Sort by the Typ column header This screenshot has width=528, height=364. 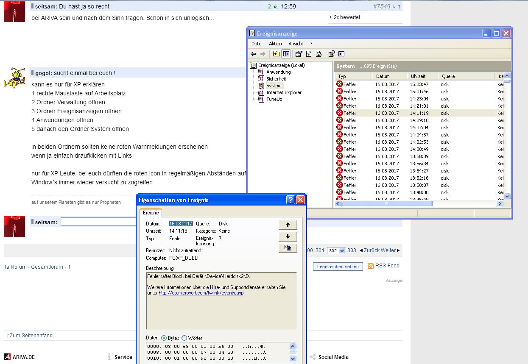point(353,76)
